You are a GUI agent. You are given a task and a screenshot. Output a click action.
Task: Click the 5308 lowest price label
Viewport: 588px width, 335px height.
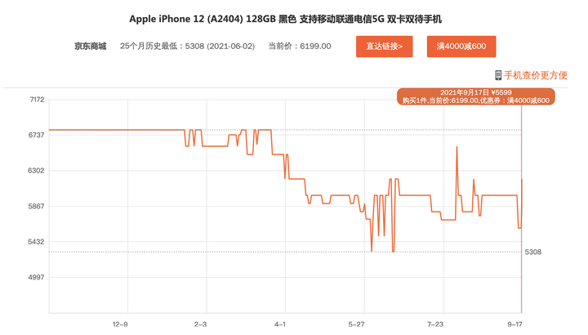point(532,252)
